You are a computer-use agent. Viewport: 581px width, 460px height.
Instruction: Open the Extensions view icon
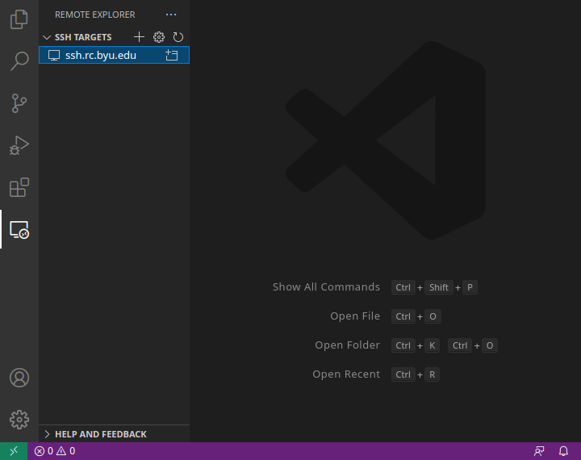pos(19,187)
